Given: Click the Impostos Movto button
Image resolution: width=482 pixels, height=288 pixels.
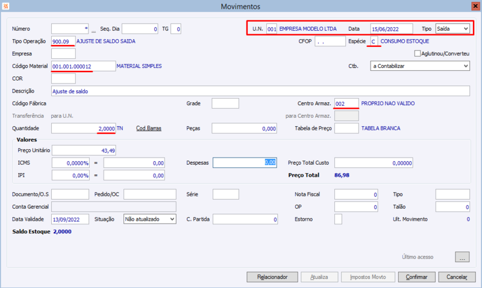Looking at the screenshot, I should coord(368,277).
